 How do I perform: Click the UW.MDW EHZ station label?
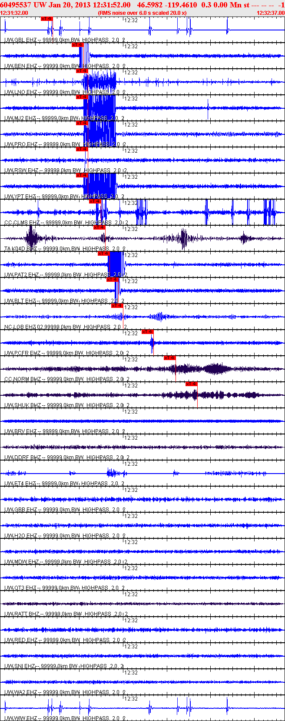coord(22,562)
